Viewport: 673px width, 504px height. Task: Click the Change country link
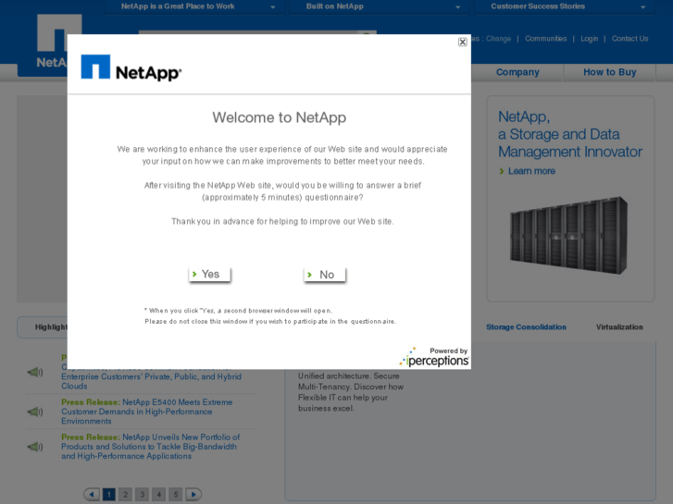point(498,39)
